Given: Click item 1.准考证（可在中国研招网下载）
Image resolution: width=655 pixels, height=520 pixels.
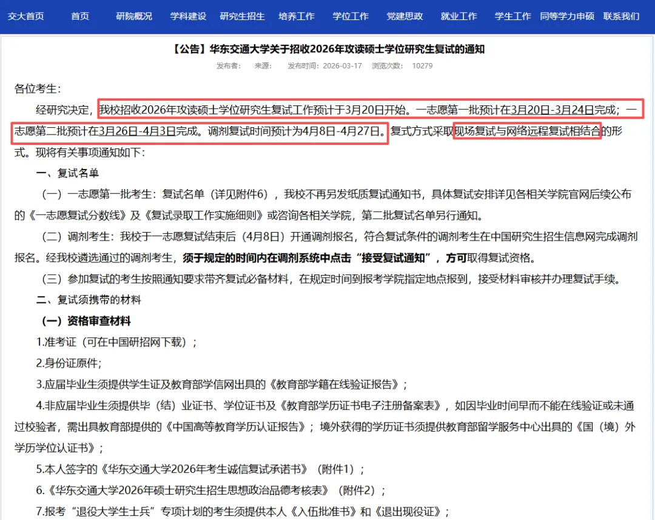Looking at the screenshot, I should coord(116,342).
